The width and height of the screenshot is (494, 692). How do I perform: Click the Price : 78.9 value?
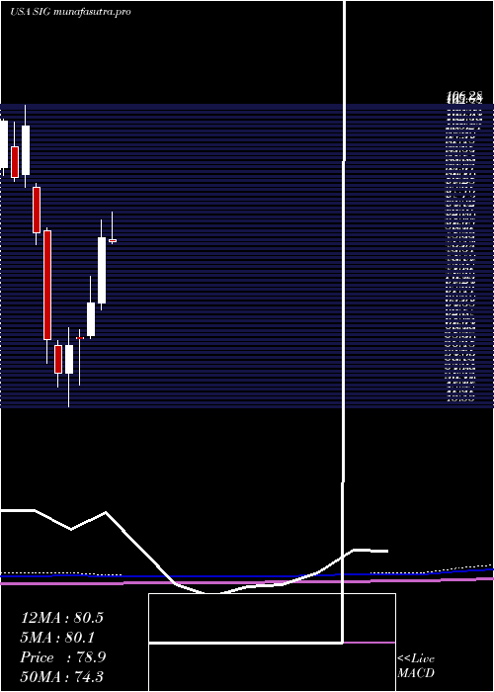[62, 657]
